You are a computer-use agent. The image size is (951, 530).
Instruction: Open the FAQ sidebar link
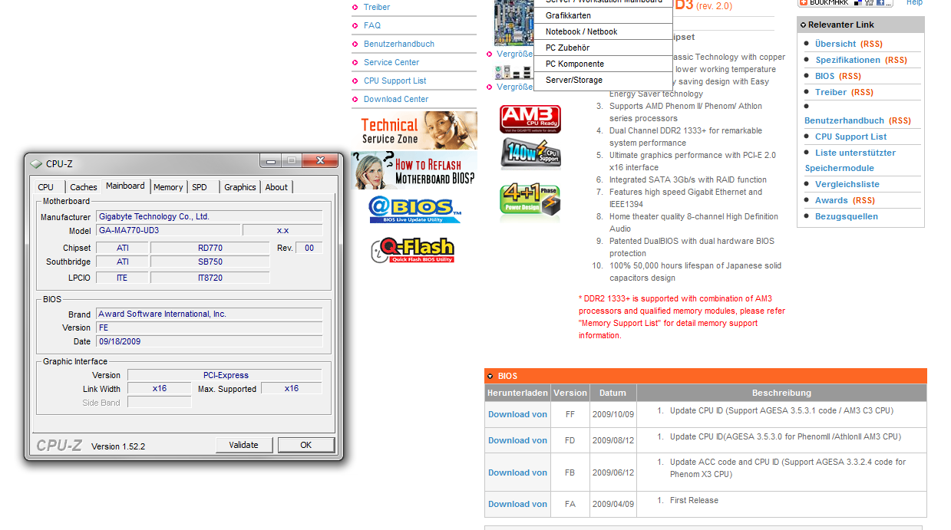pyautogui.click(x=372, y=25)
